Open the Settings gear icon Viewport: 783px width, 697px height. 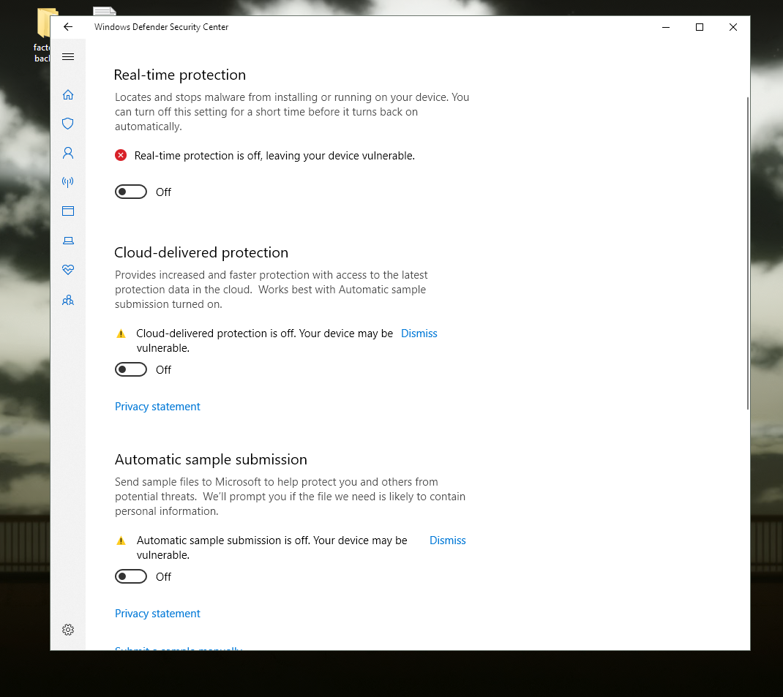tap(68, 630)
